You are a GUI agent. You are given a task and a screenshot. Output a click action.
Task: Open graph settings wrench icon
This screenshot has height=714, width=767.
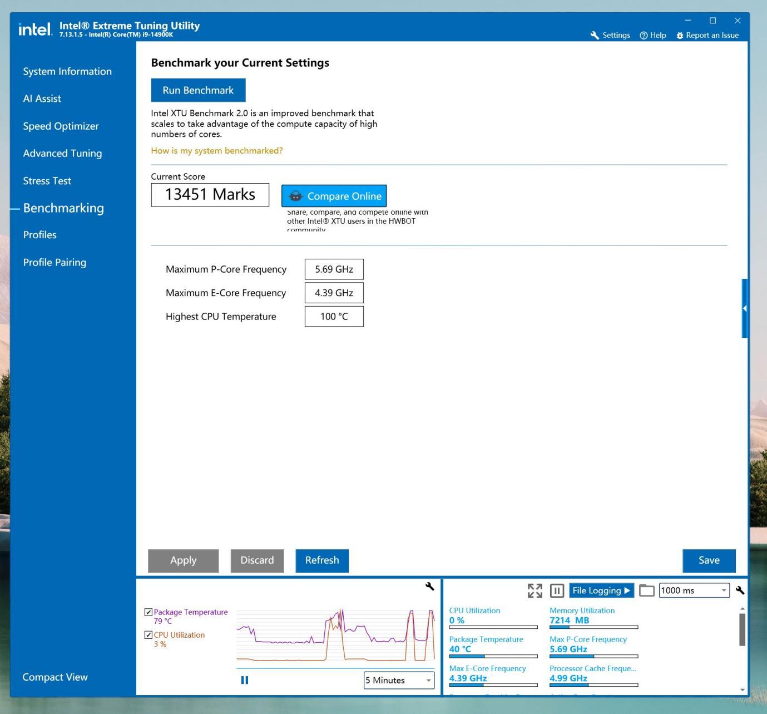pos(429,586)
